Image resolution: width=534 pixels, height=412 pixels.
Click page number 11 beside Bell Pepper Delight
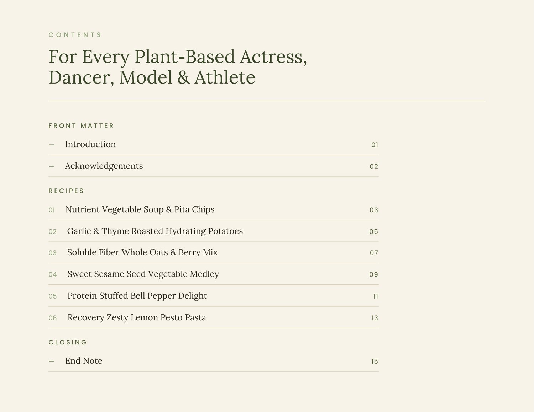coord(376,296)
